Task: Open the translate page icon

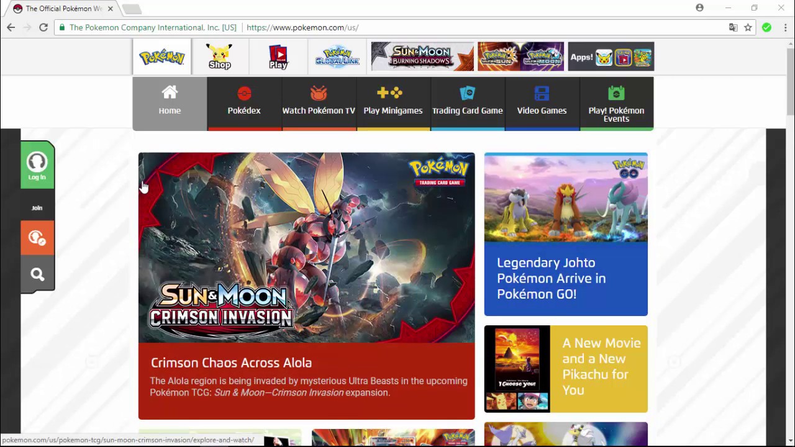Action: pos(734,27)
